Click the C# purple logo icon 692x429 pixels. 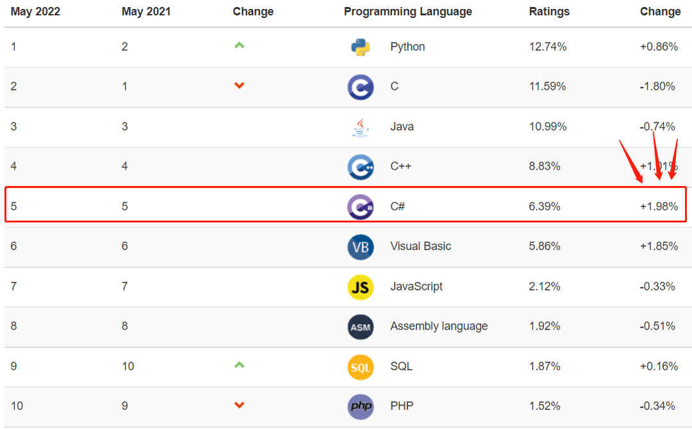click(x=361, y=206)
